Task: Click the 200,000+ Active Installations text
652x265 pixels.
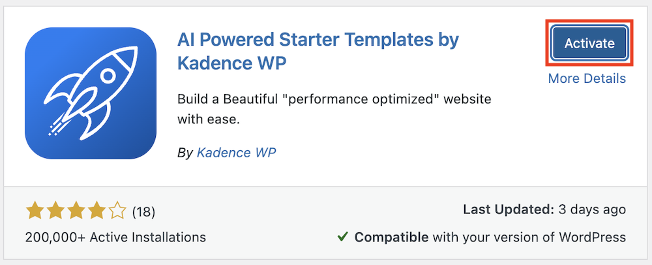Action: pyautogui.click(x=115, y=237)
